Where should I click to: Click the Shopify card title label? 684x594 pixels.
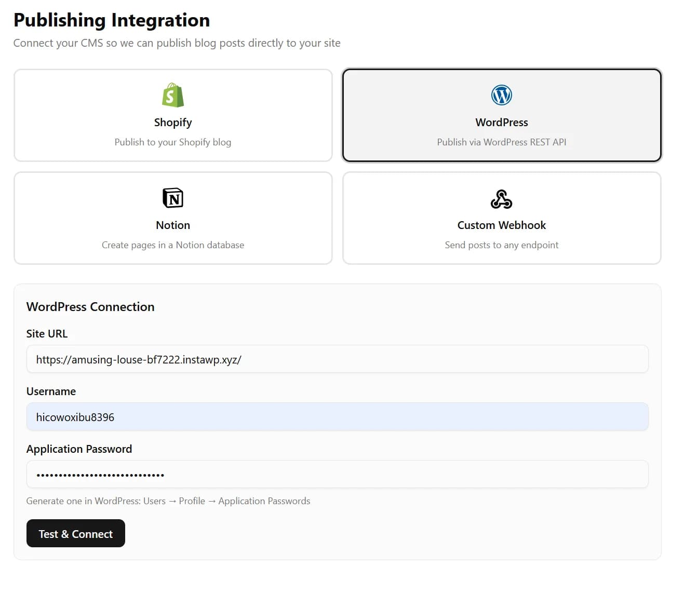[x=172, y=122]
